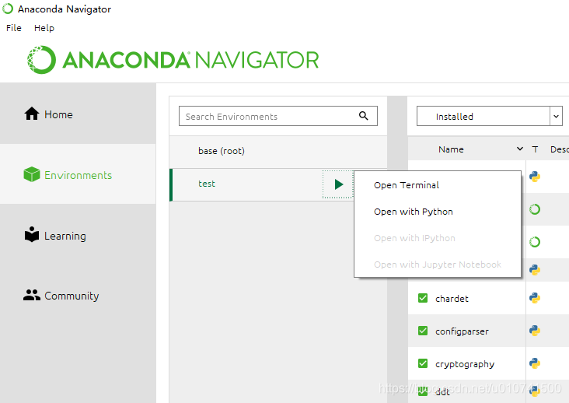
Task: Toggle the configparser package checkbox
Action: coord(423,331)
